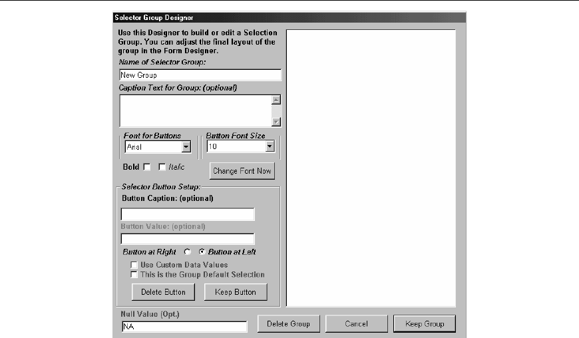
Task: Click the caption box's down scroll arrow
Action: click(x=276, y=122)
